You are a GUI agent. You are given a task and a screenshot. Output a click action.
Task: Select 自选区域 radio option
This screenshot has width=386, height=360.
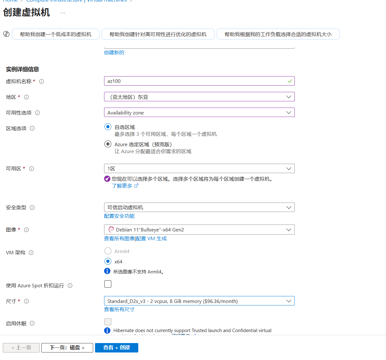tap(108, 127)
